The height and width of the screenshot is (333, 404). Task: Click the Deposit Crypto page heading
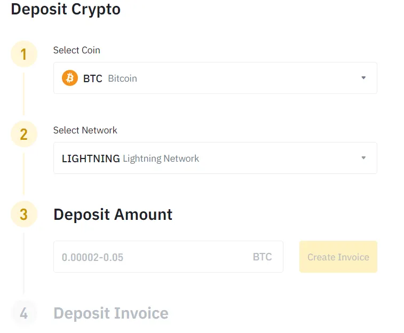66,10
